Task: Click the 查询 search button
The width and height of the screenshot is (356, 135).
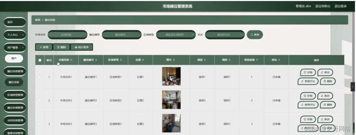Action: [255, 35]
